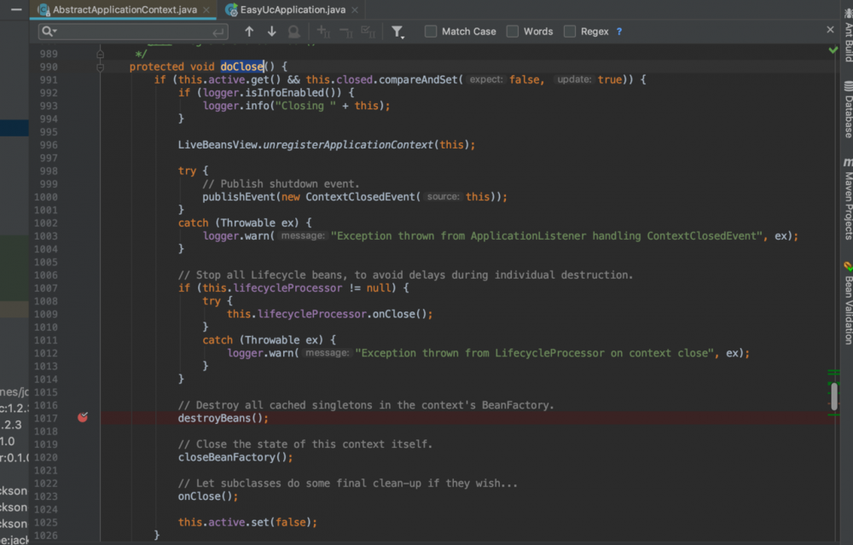The image size is (853, 545).
Task: Click the green inspection checkmark indicator
Action: click(833, 50)
